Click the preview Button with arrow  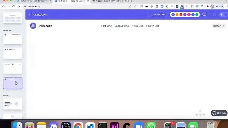click(219, 26)
